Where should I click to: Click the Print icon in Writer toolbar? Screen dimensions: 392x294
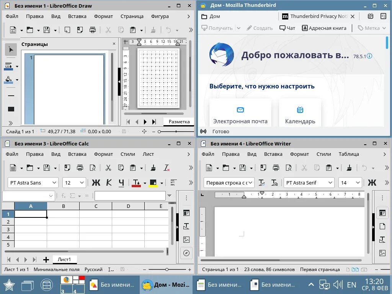click(x=276, y=168)
